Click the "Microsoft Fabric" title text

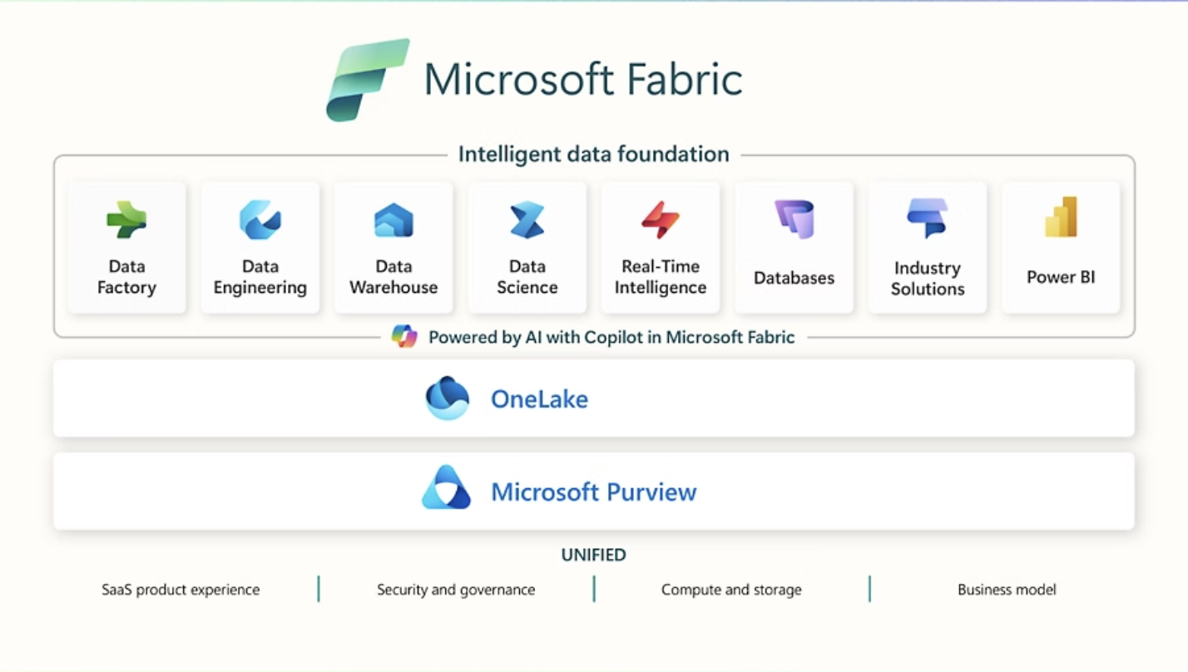point(583,80)
